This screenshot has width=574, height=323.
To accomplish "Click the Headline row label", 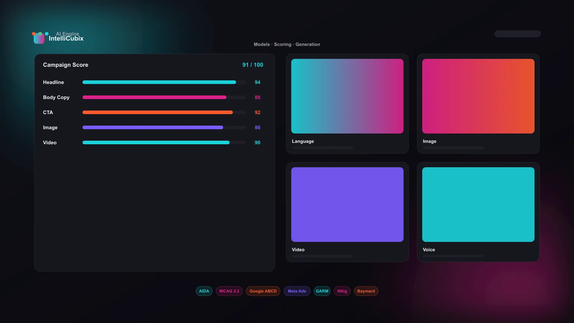I will 53,82.
